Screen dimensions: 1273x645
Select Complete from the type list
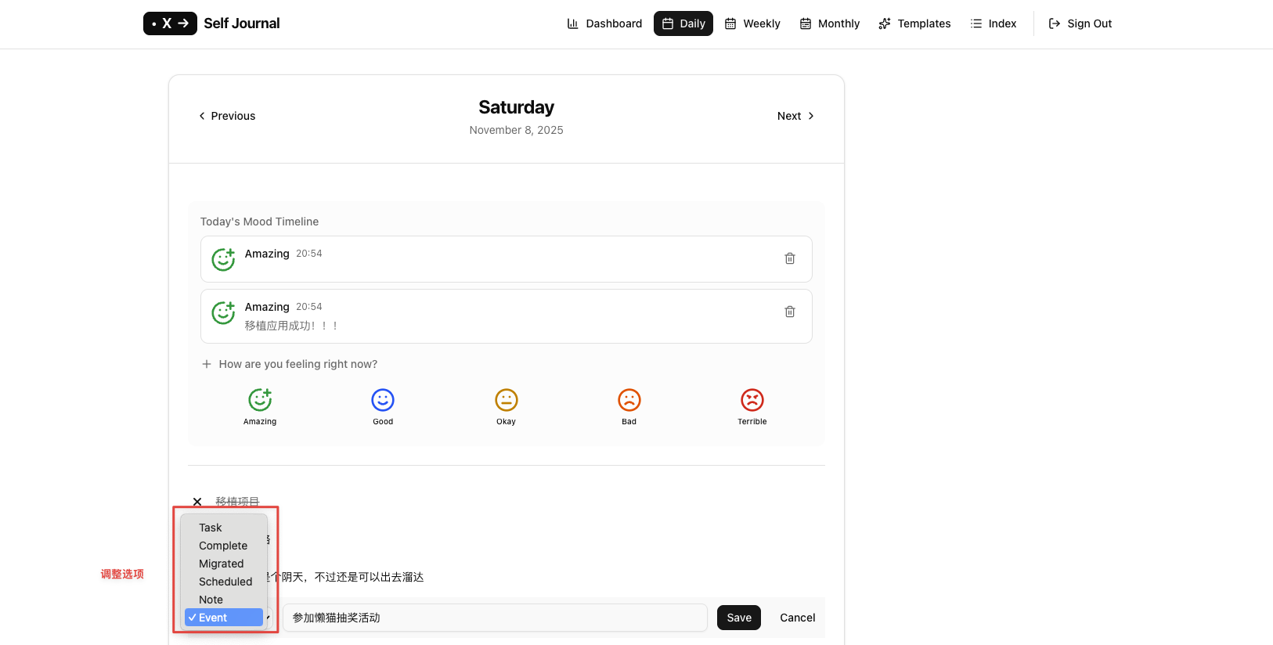coord(224,546)
